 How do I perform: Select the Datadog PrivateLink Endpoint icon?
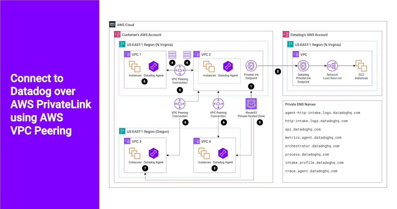pyautogui.click(x=303, y=65)
